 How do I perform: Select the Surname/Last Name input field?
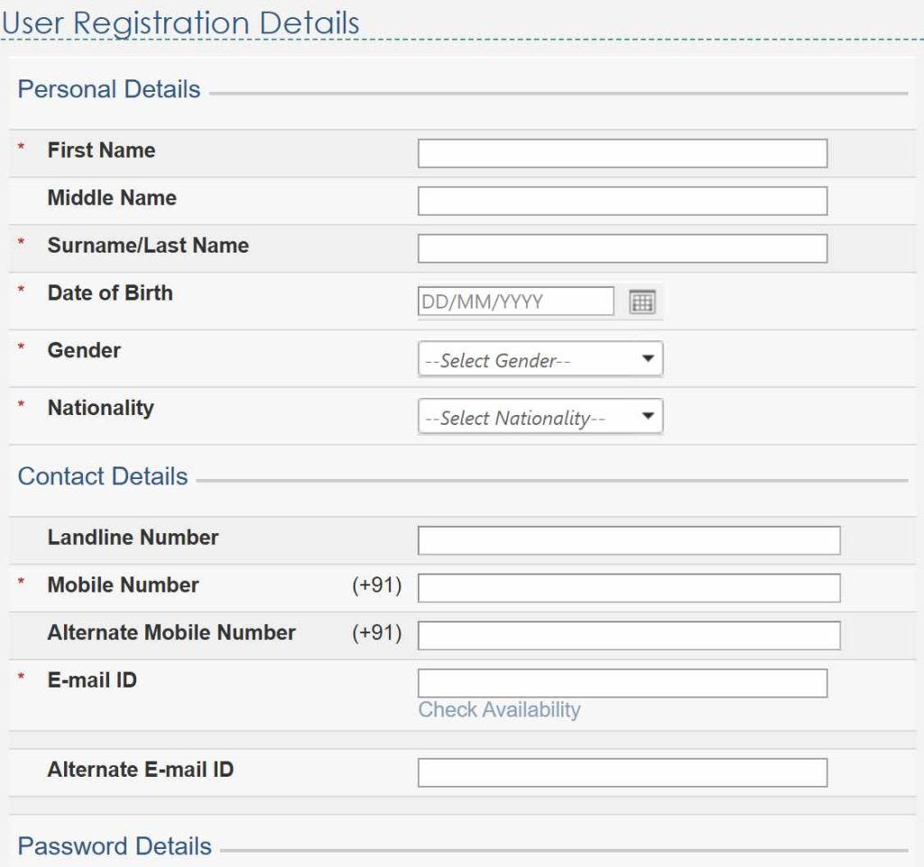622,248
